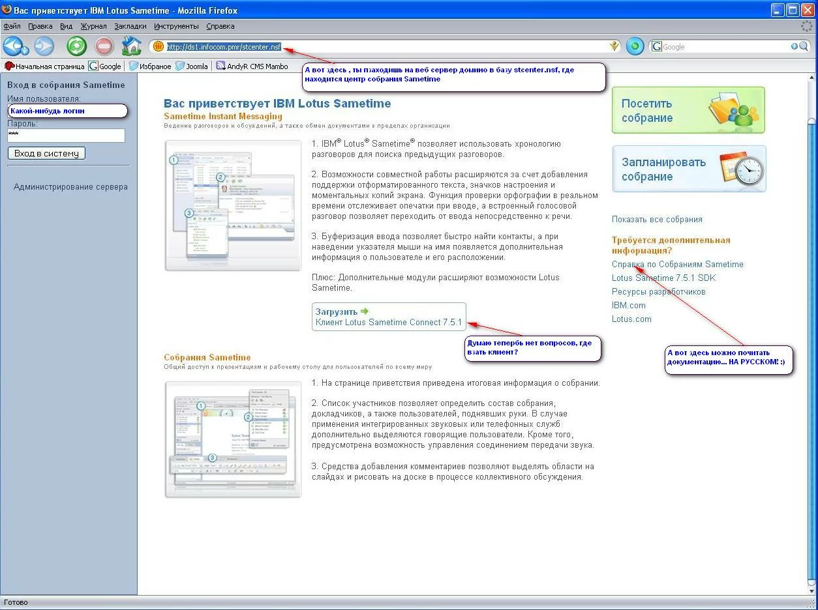This screenshot has width=818, height=610.
Task: Click the Посетить собрание banner
Action: click(x=688, y=111)
